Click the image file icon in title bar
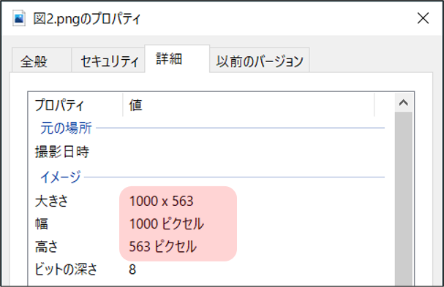The image size is (444, 287). 19,18
